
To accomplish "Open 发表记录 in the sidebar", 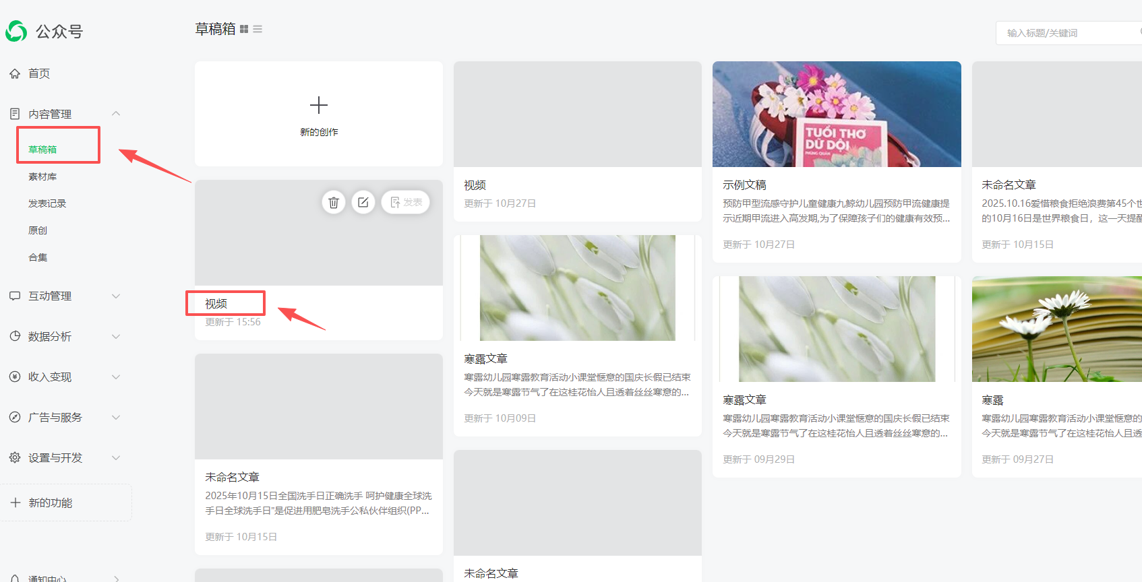I will tap(47, 203).
